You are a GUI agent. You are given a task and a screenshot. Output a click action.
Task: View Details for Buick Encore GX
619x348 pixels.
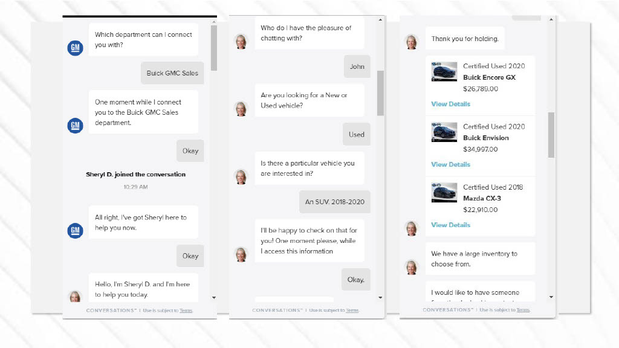click(x=450, y=104)
